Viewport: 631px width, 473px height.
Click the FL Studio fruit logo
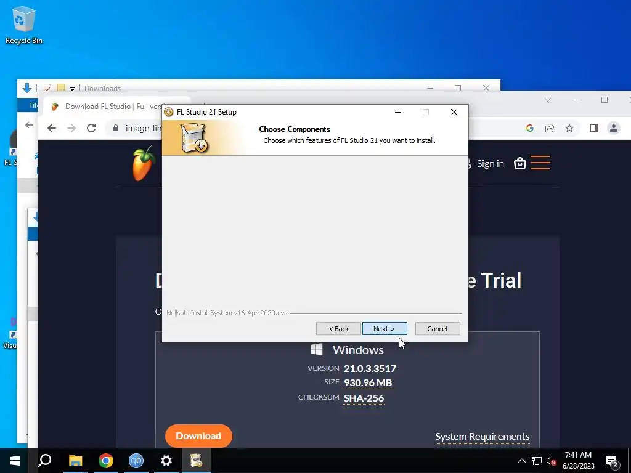tap(143, 164)
